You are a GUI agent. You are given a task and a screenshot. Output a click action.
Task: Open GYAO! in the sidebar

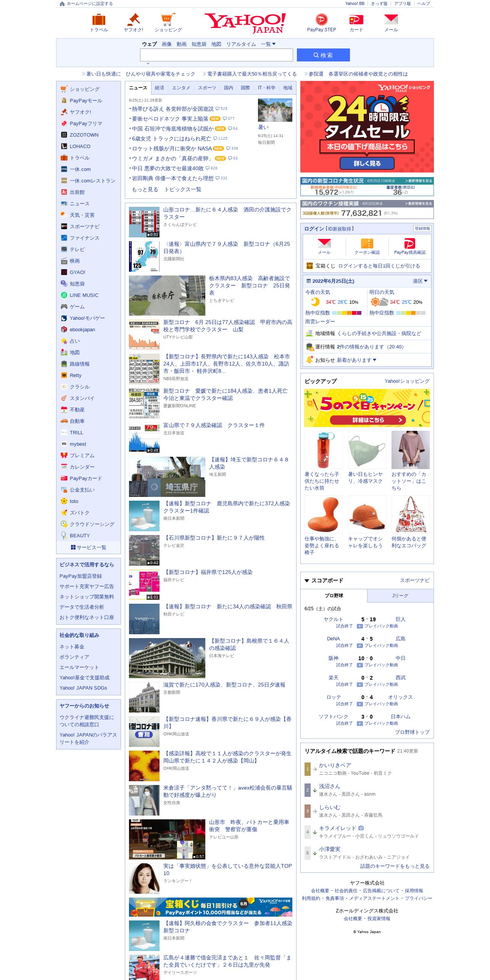pyautogui.click(x=77, y=272)
